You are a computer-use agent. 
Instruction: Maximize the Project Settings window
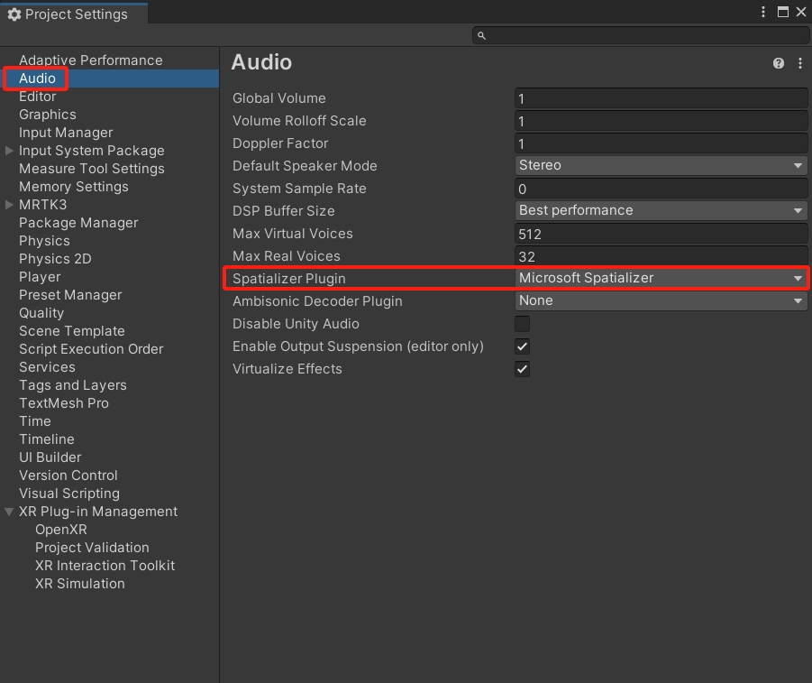782,13
